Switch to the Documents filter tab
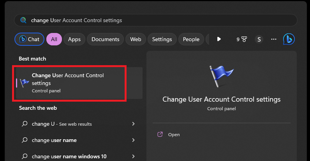Image resolution: width=310 pixels, height=161 pixels. pos(105,39)
